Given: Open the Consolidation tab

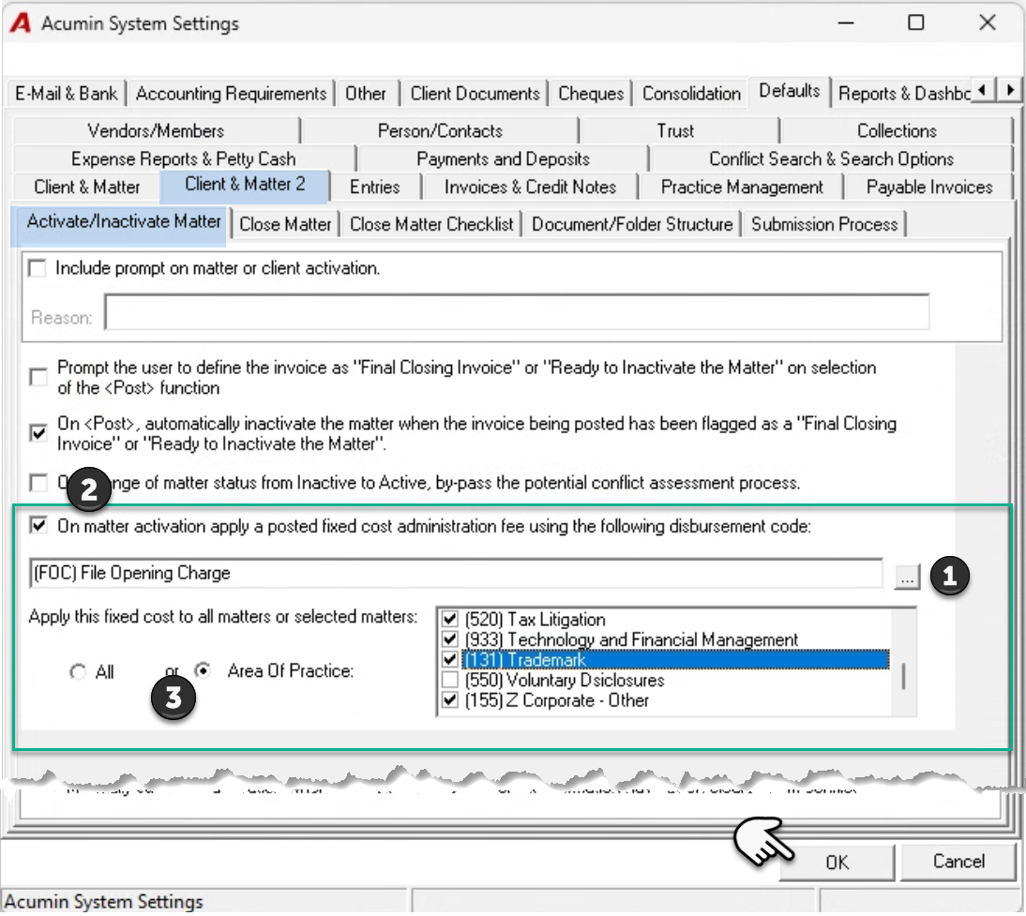Looking at the screenshot, I should coord(691,94).
